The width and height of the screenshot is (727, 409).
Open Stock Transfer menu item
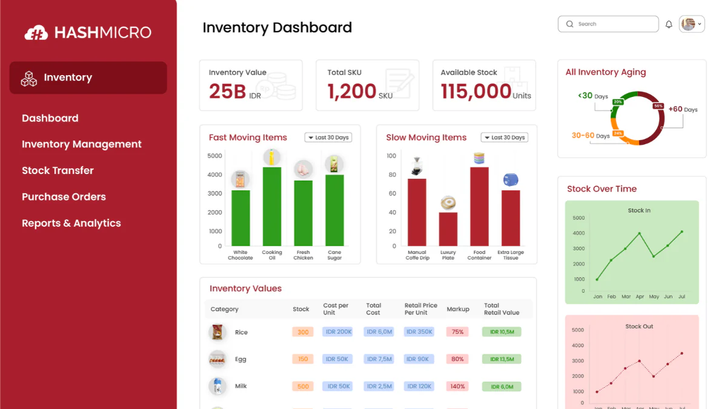coord(58,170)
